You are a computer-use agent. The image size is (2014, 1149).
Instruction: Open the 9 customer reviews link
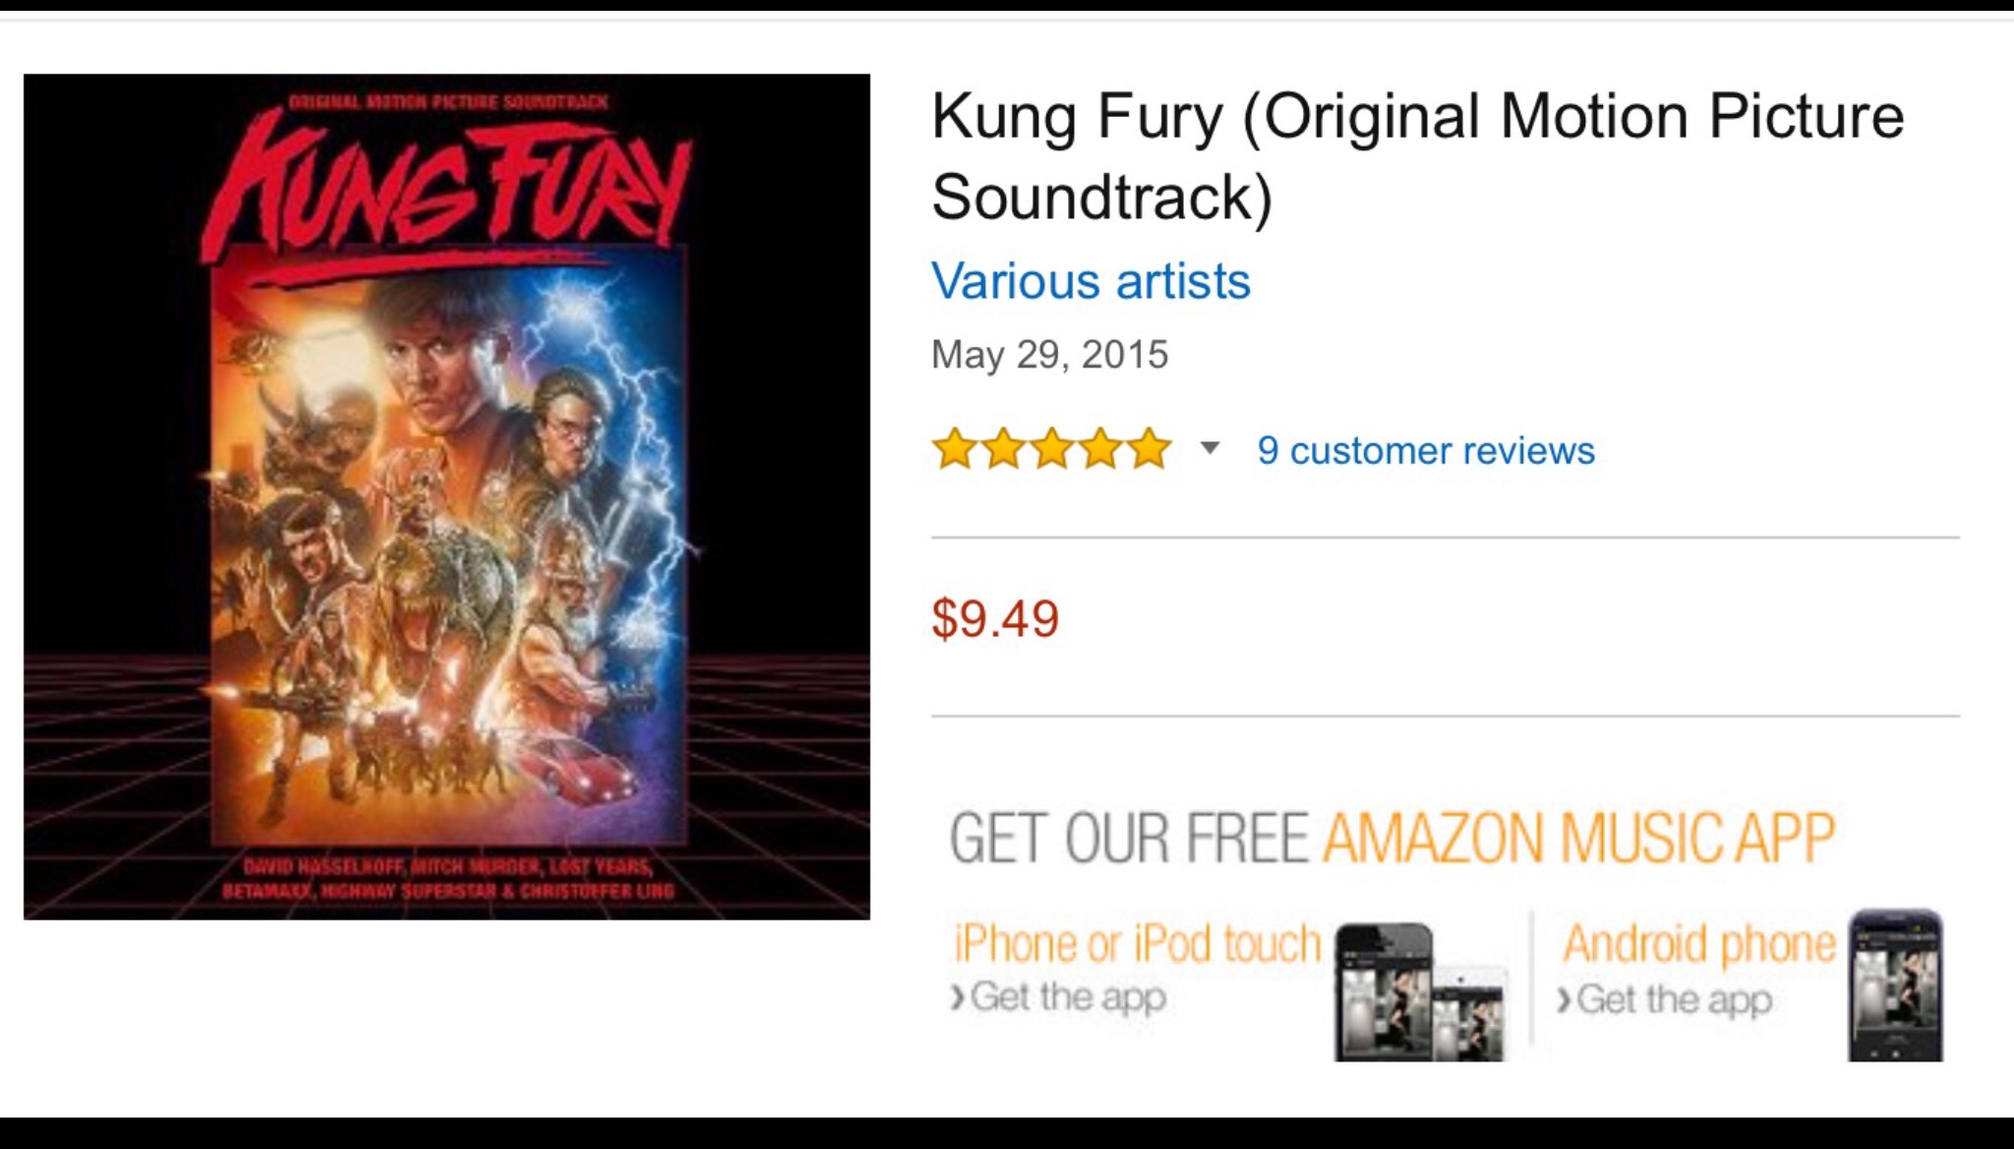[1425, 450]
